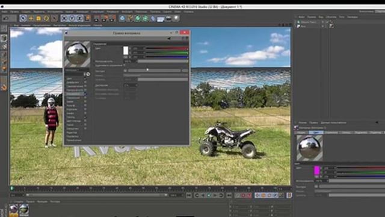Open the Tags menu in object manager
The image size is (385, 217).
point(342,17)
